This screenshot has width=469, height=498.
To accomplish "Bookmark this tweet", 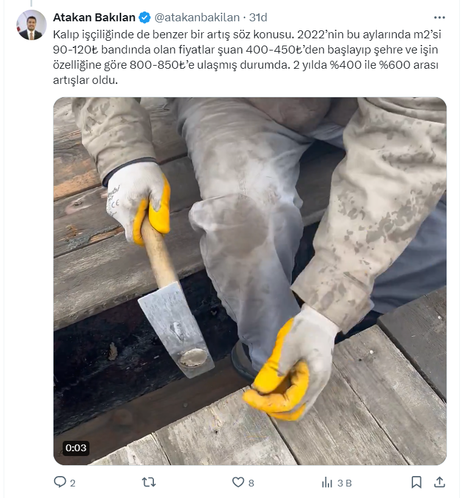I will [416, 482].
